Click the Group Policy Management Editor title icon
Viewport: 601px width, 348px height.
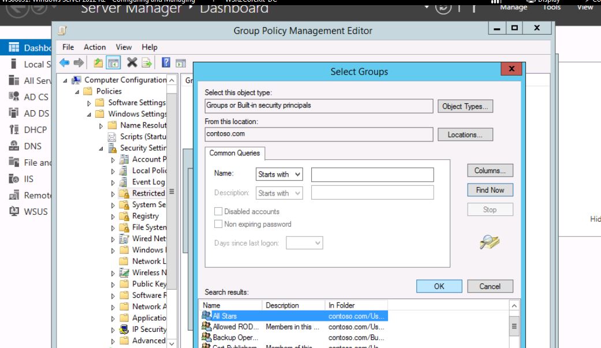62,31
